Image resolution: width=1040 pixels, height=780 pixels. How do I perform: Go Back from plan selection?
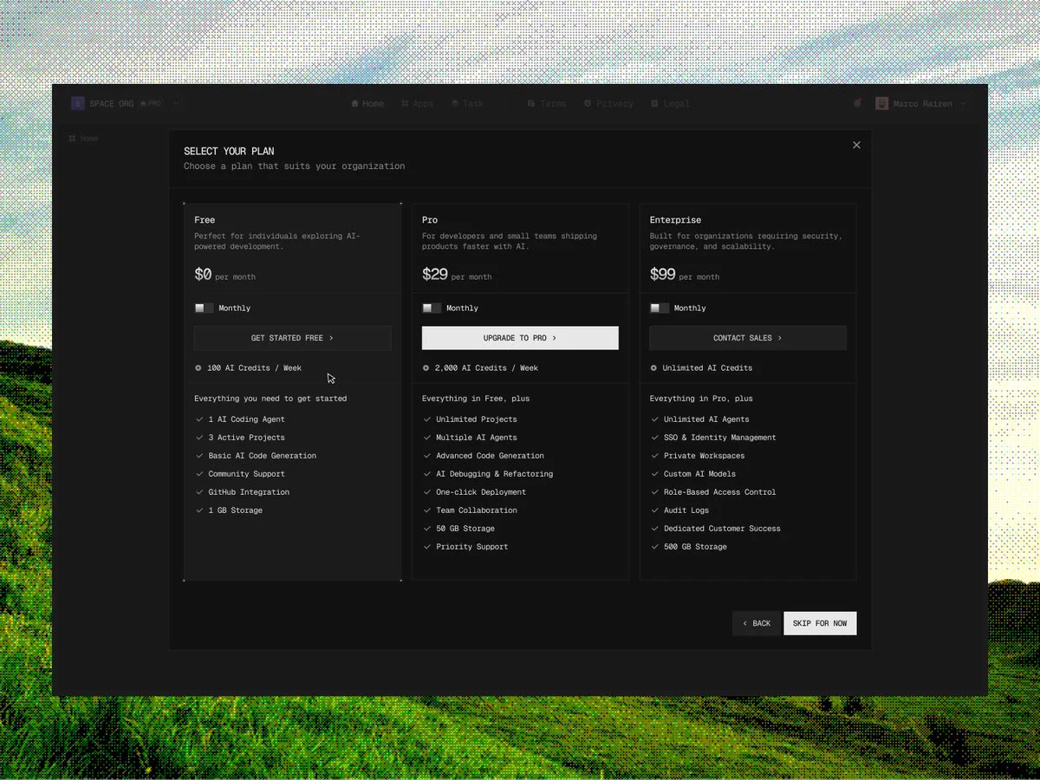757,623
